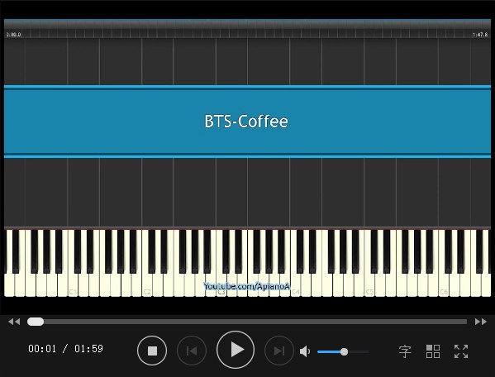
Task: Click the C1 piano key
Action: coord(73,284)
